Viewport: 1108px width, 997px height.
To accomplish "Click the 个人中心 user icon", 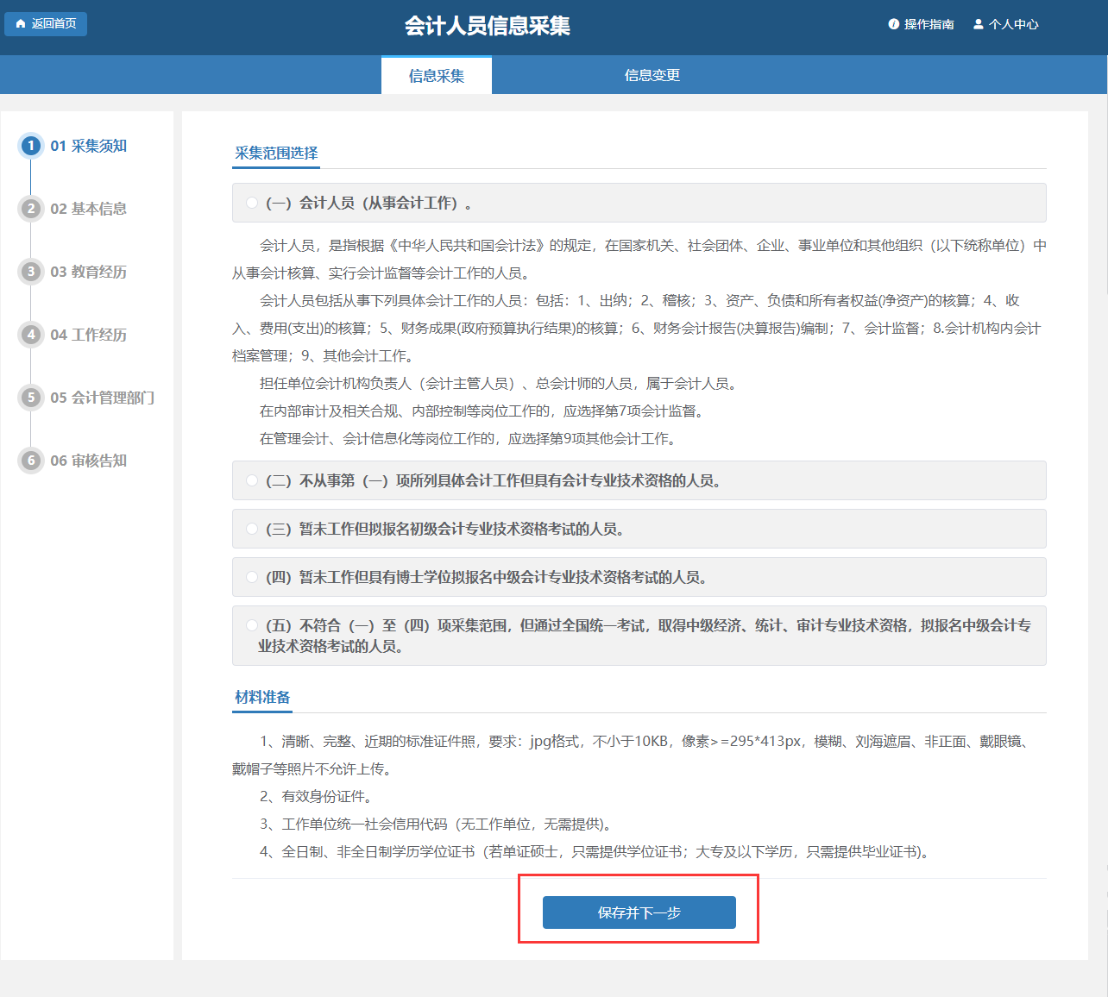I will pos(979,24).
